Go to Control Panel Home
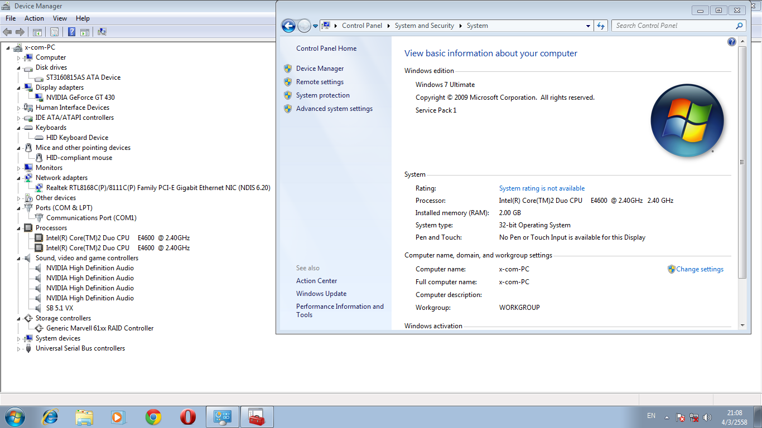This screenshot has height=428, width=762. 326,48
